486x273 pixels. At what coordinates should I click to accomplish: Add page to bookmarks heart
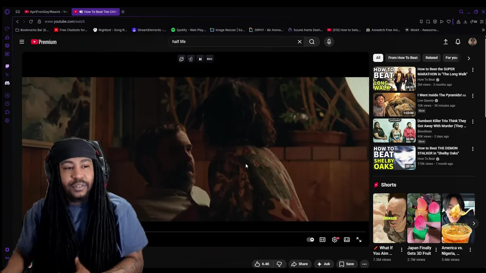pyautogui.click(x=448, y=22)
